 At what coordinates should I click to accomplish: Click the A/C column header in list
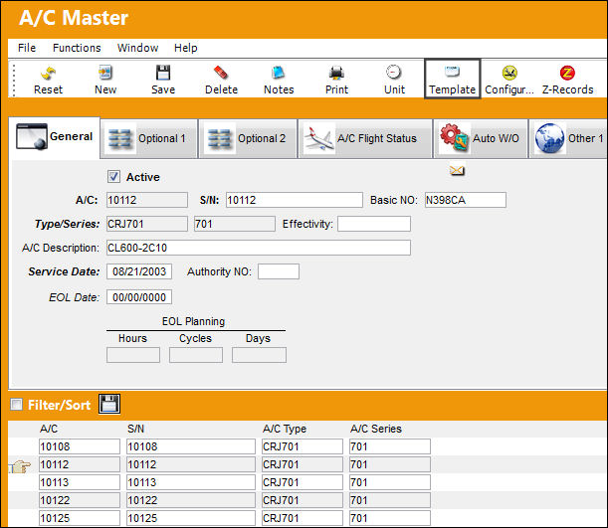49,429
